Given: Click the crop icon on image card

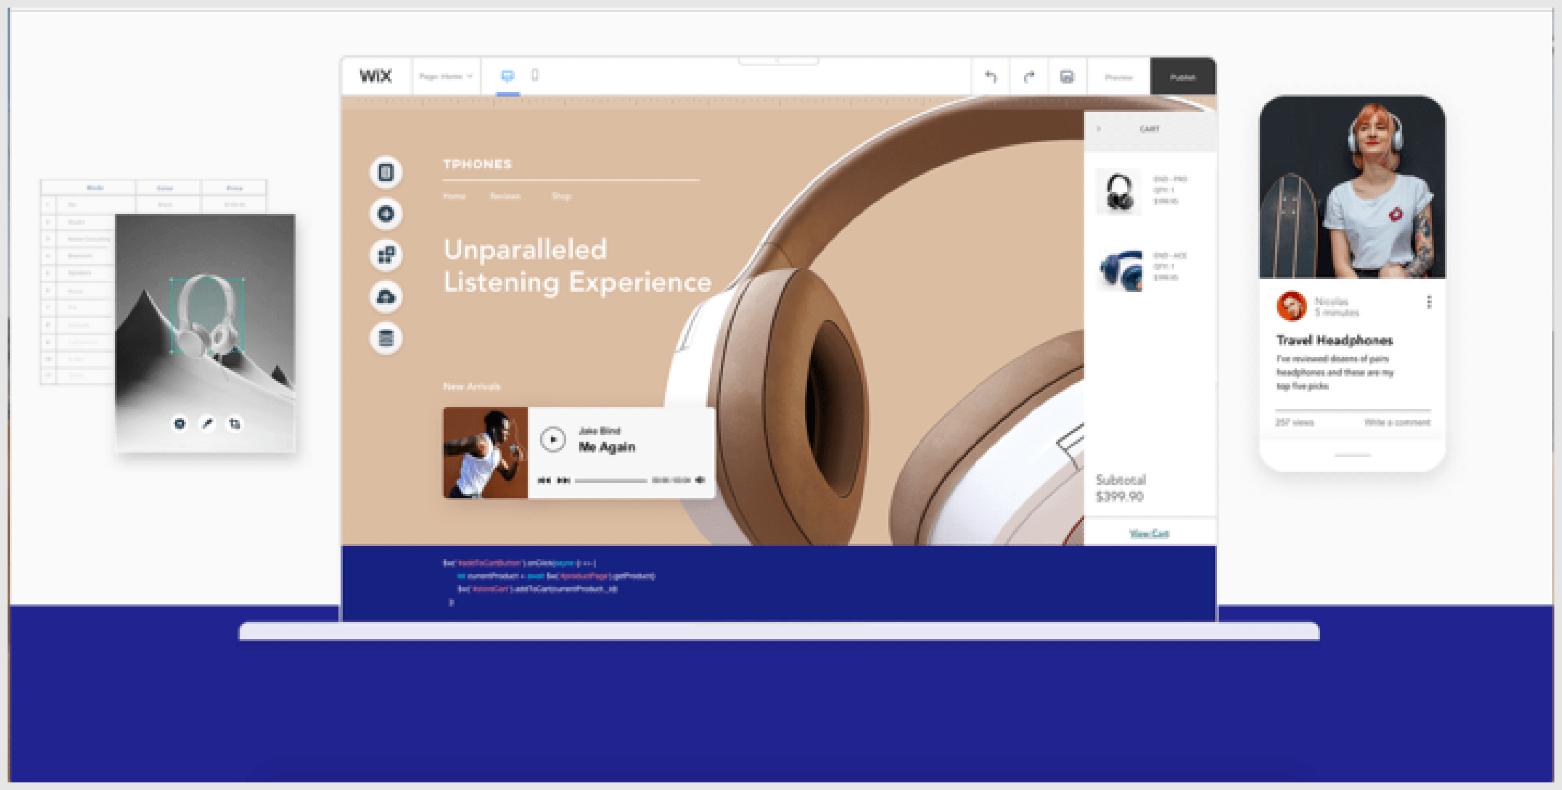Looking at the screenshot, I should coord(235,424).
